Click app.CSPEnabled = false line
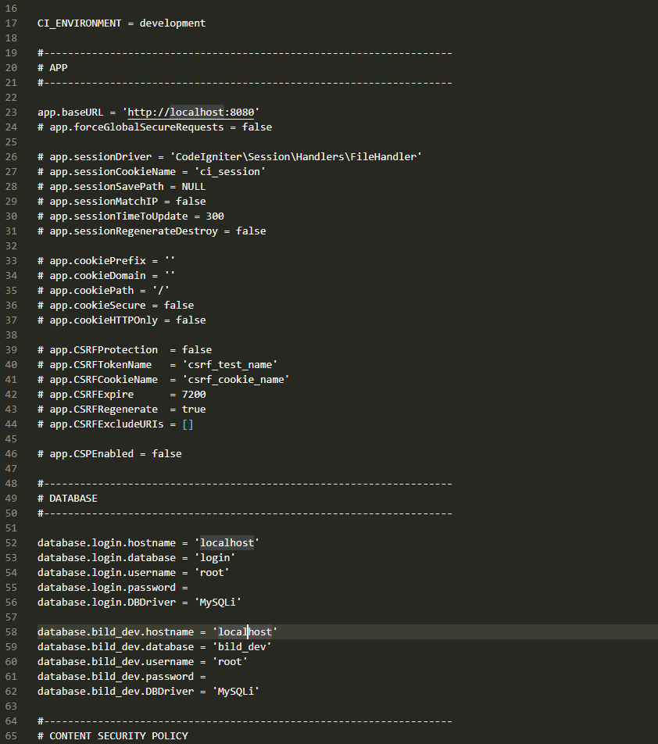658x744 pixels. click(x=109, y=454)
